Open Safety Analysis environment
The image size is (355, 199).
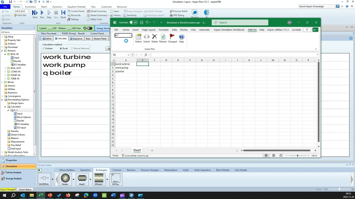(18, 172)
